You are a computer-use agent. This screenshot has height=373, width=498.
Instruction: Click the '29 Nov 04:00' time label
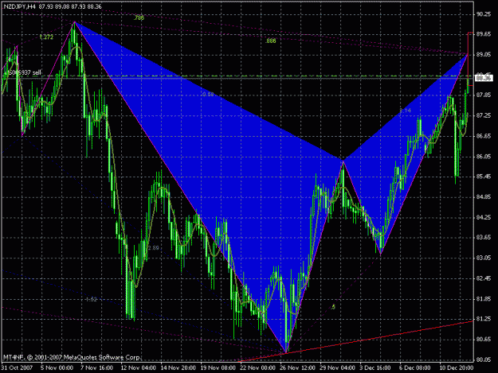(x=338, y=367)
